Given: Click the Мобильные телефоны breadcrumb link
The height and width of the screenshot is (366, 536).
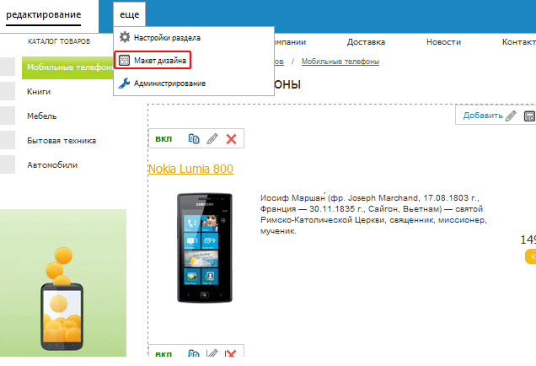Looking at the screenshot, I should tap(340, 62).
